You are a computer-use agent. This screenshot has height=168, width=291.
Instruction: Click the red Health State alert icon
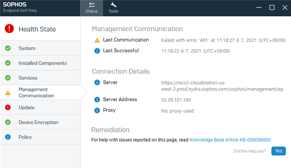[9, 29]
